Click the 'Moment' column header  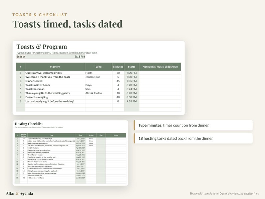[55, 67]
